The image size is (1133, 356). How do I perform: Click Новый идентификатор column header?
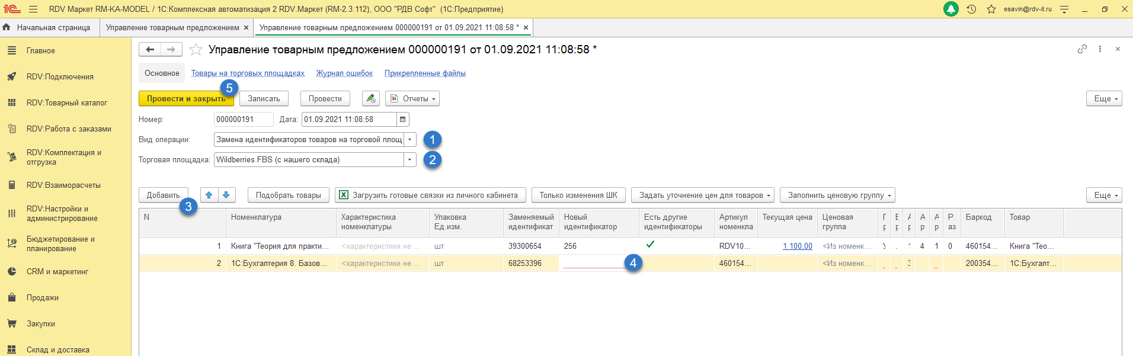[599, 222]
